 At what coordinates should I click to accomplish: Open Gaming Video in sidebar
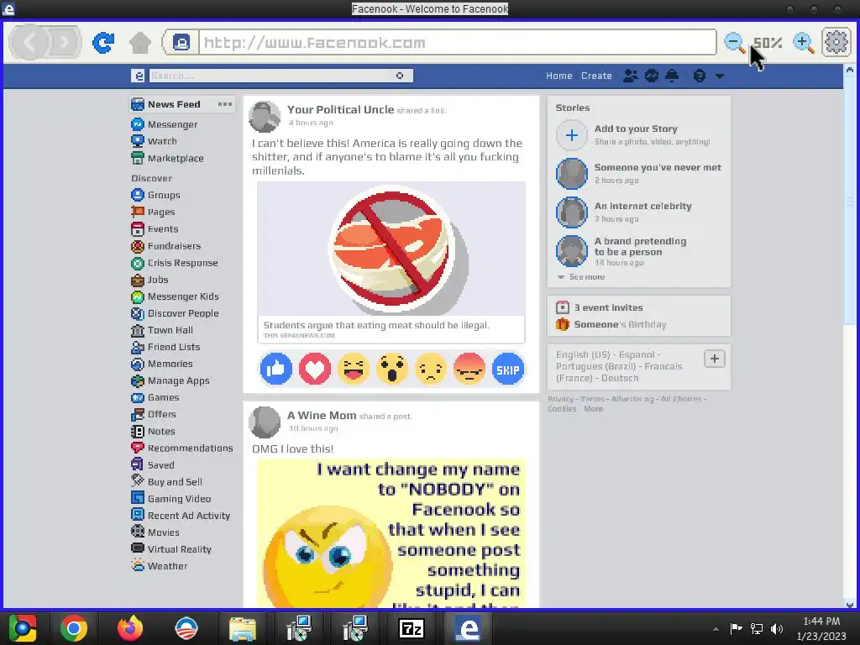coord(171,499)
